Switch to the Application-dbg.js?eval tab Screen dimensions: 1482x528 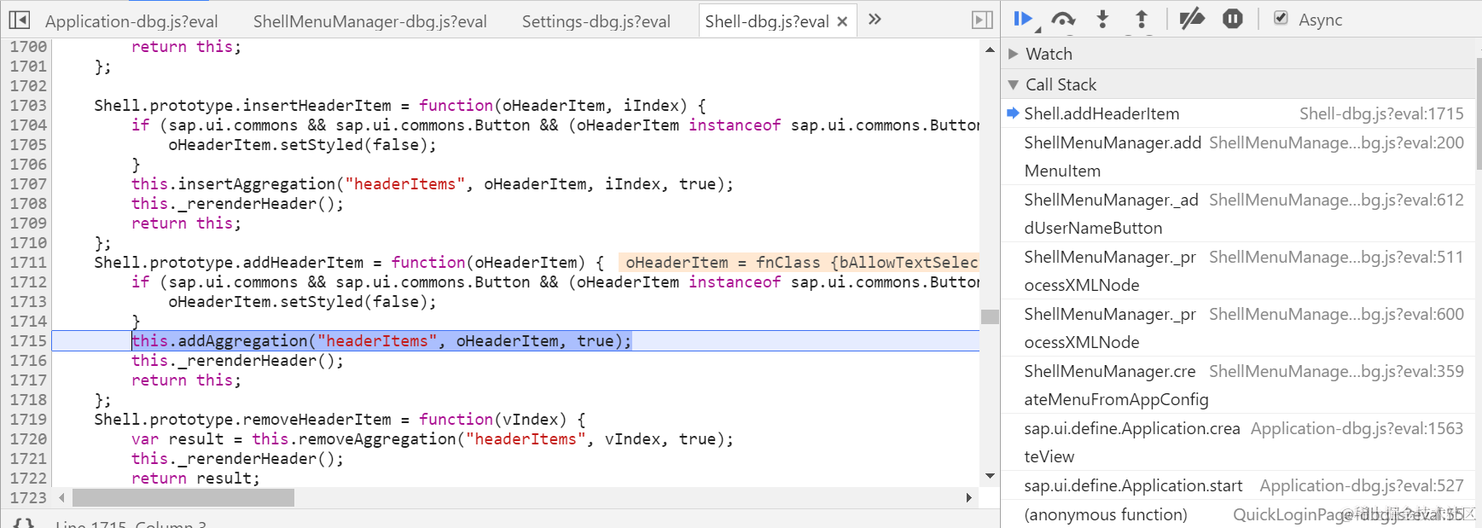coord(131,21)
